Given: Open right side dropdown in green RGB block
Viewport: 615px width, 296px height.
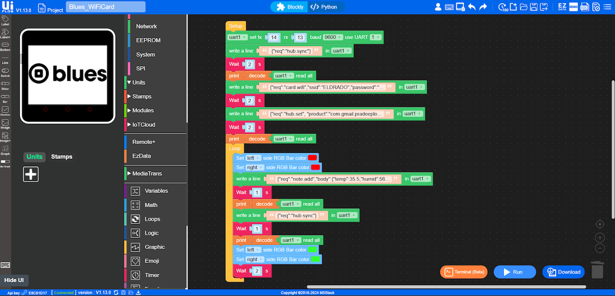Looking at the screenshot, I should click(255, 259).
